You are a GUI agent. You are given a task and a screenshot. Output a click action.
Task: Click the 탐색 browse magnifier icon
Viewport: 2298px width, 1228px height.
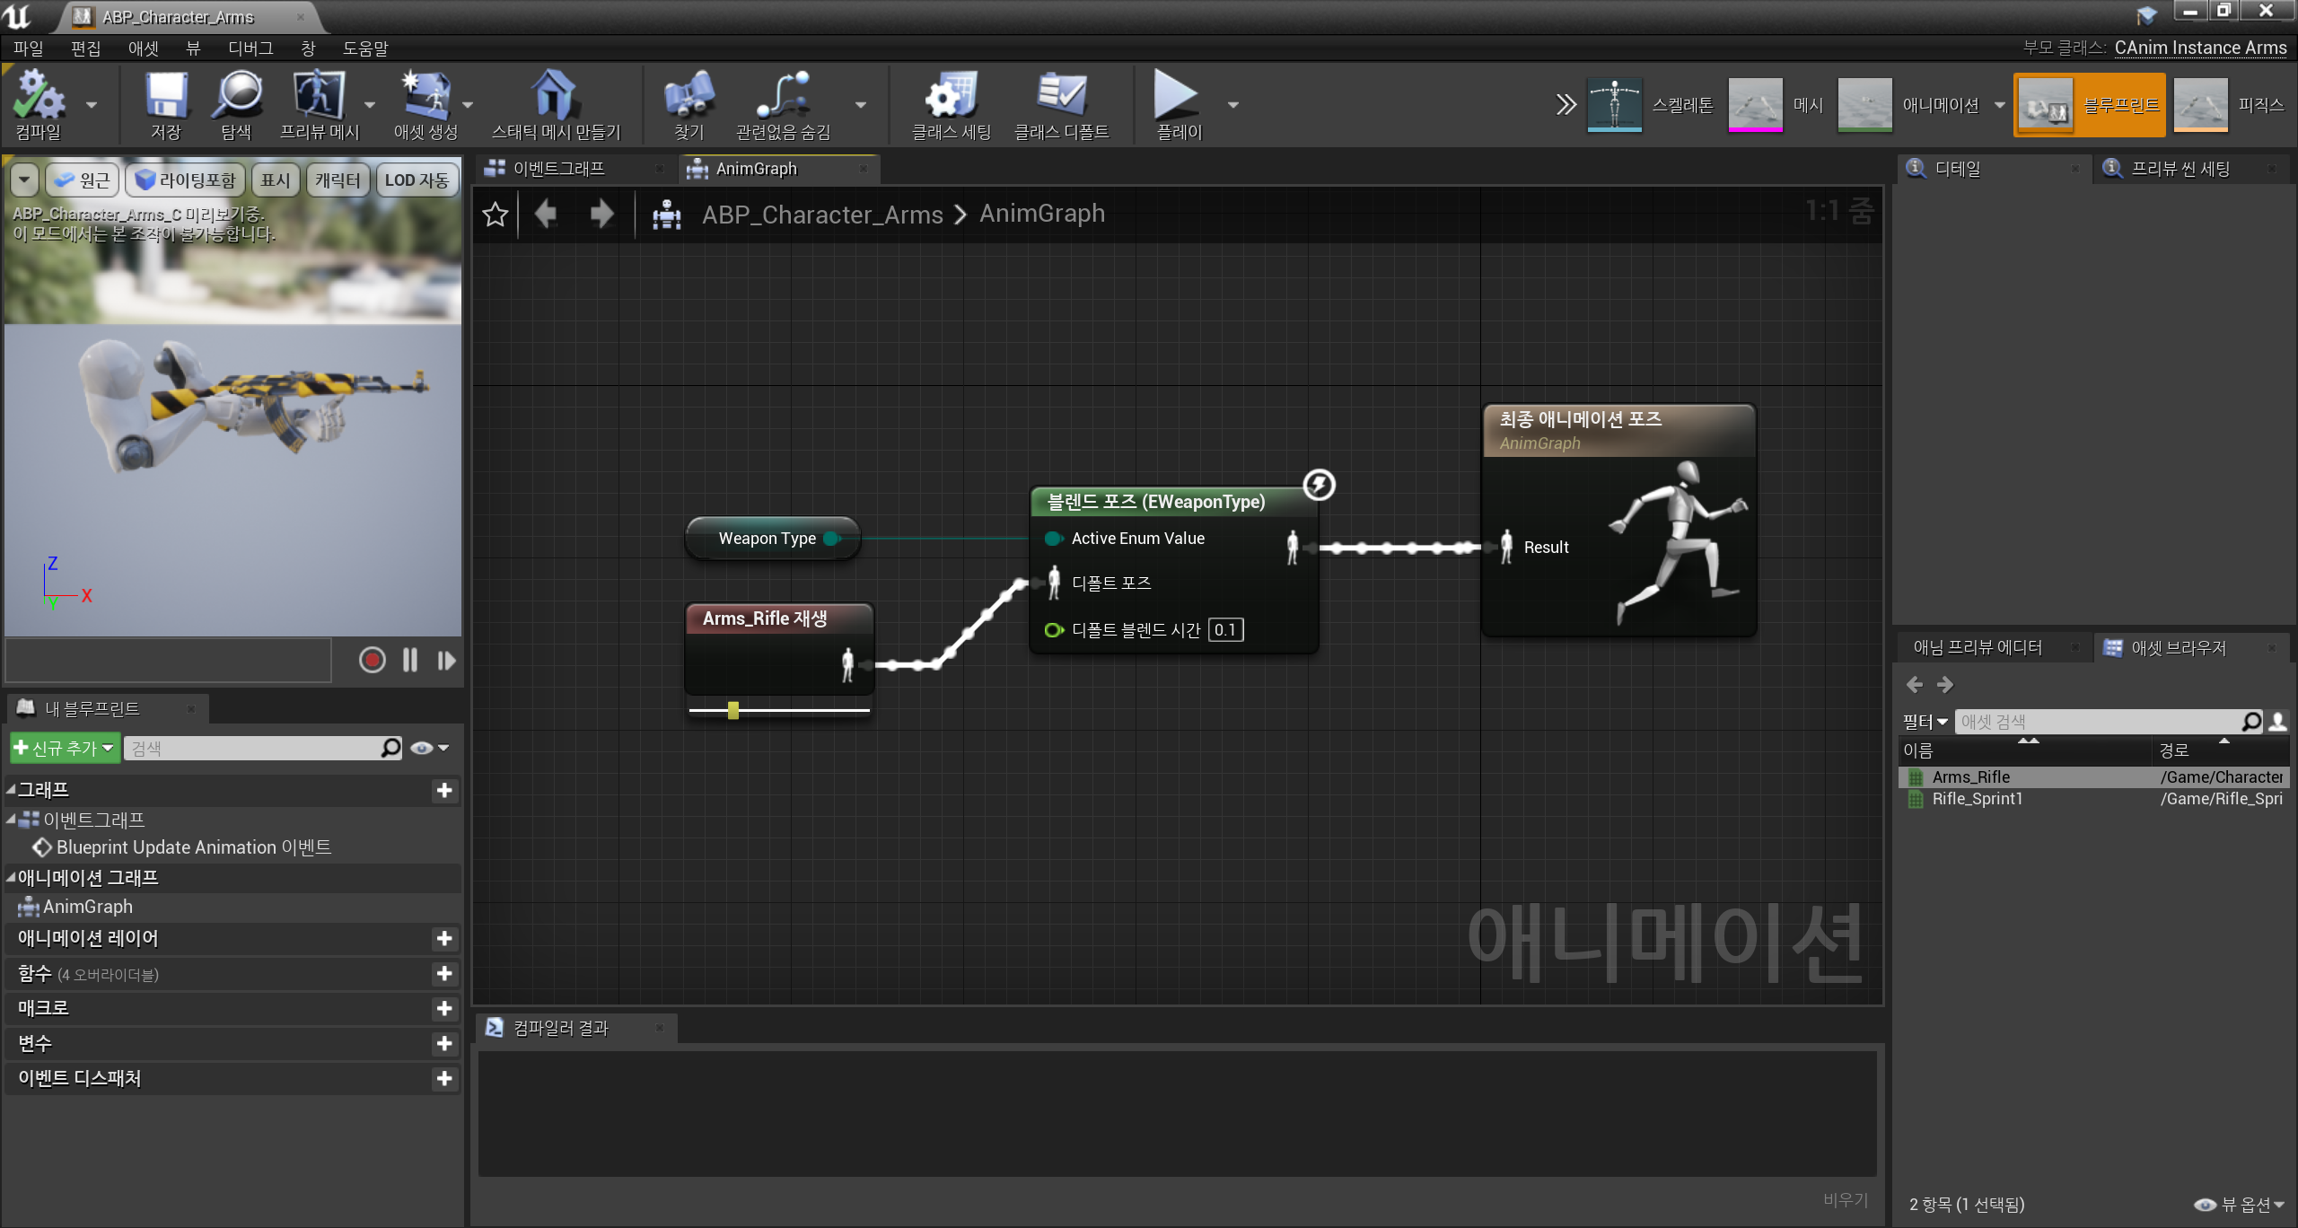(236, 96)
